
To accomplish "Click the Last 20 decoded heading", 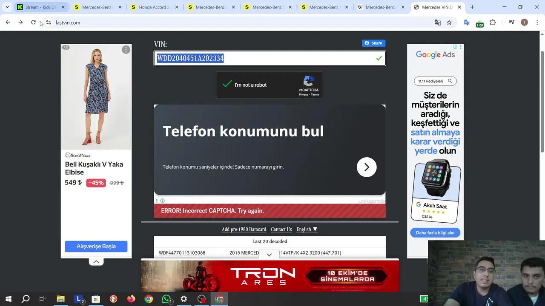I will (x=270, y=241).
